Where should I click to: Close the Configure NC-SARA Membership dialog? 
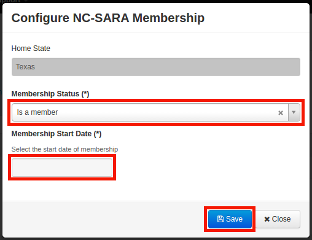[278, 219]
